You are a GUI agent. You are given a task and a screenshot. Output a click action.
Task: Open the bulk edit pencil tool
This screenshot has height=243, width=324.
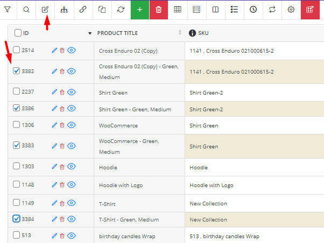(45, 10)
